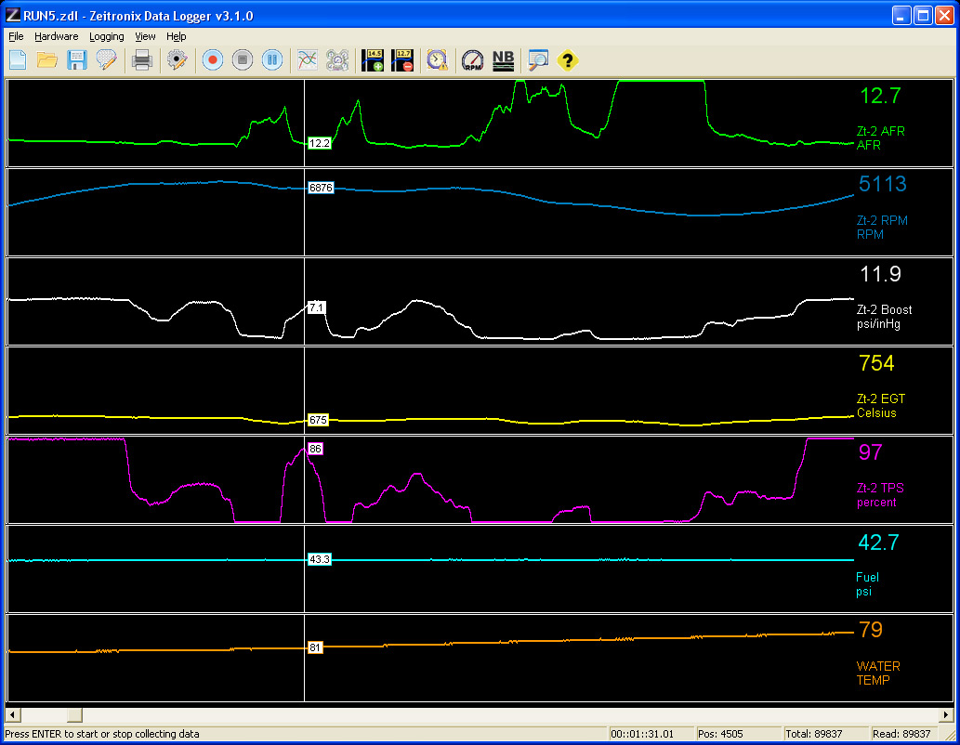Click the RPM gauge icon
Viewport: 960px width, 745px height.
point(473,60)
